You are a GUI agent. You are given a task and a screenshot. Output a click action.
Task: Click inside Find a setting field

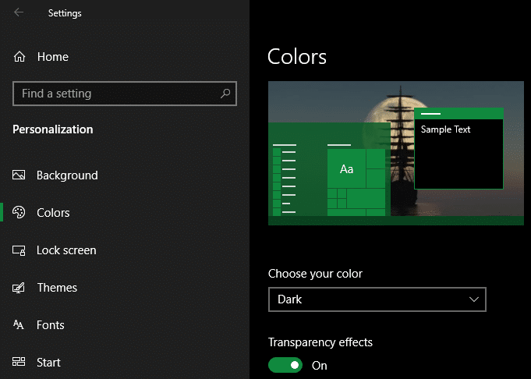coord(125,94)
